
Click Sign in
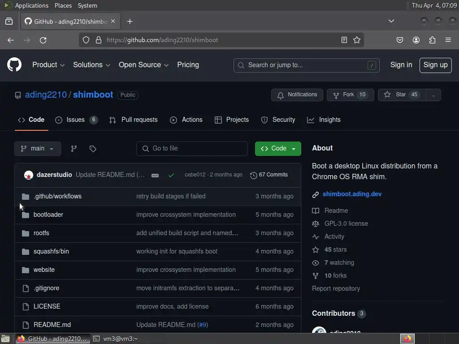click(x=401, y=65)
